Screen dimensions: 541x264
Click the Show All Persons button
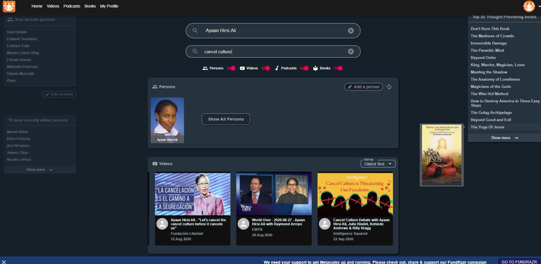pos(226,119)
